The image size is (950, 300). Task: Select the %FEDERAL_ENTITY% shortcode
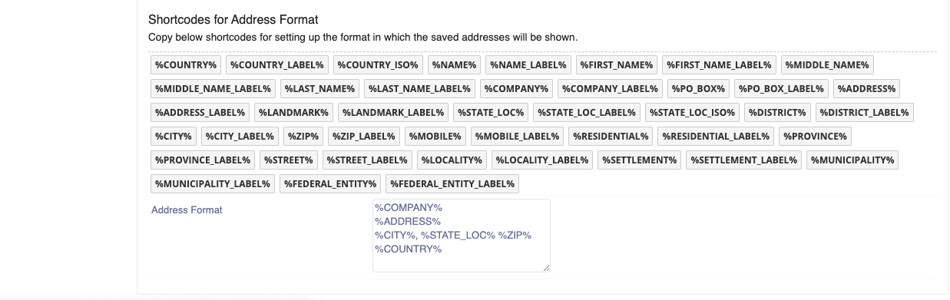pyautogui.click(x=330, y=184)
